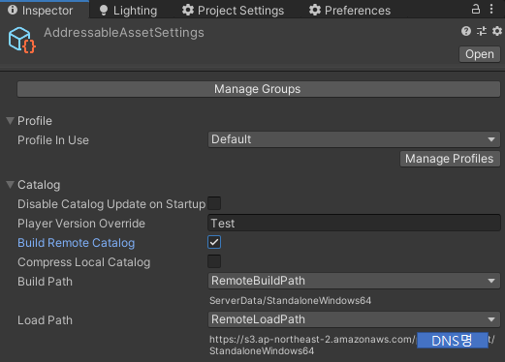Click the AddressableAssetSettings title text
This screenshot has height=362, width=505.
(124, 33)
